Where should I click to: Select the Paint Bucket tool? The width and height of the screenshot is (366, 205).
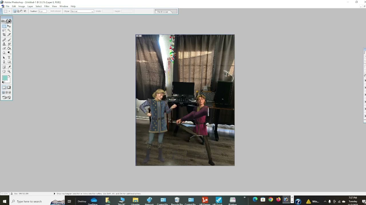pos(9,48)
